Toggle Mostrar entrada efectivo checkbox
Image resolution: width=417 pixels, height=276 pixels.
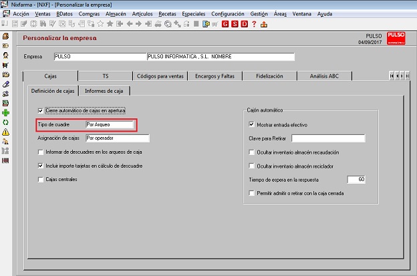point(251,124)
